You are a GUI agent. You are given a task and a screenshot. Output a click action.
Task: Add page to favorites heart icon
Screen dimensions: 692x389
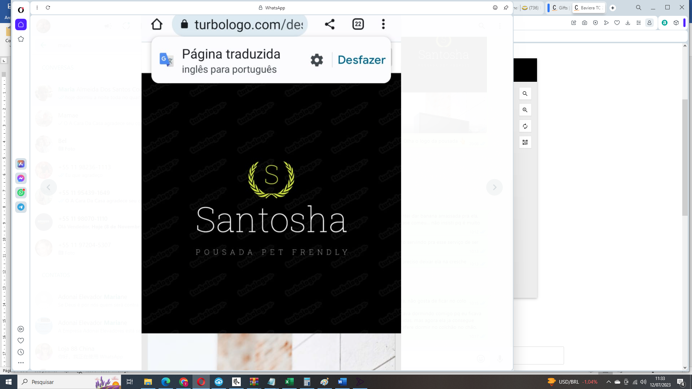[617, 23]
